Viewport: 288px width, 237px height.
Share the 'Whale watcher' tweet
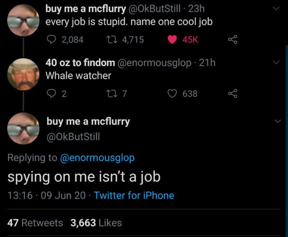233,94
